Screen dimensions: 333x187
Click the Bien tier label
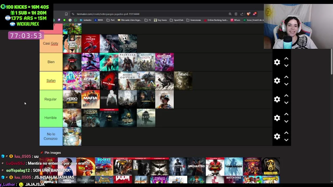(x=51, y=62)
